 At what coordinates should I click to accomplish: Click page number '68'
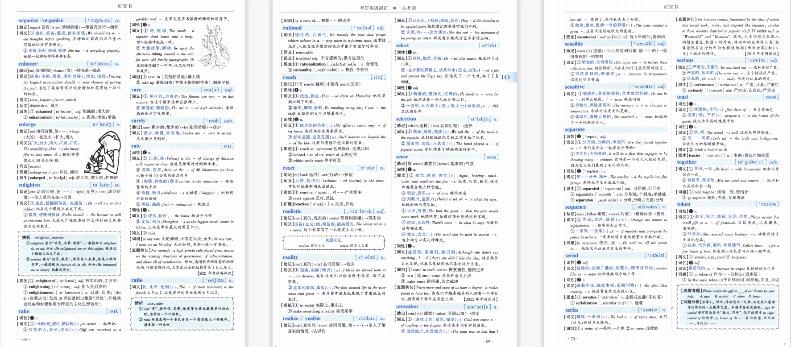tap(25, 339)
